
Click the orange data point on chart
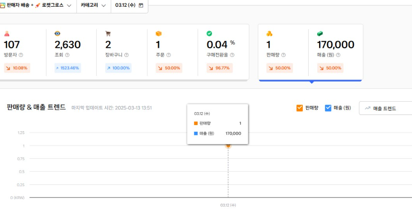point(228,146)
